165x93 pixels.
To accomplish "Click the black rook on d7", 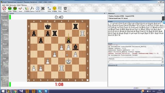I will pyautogui.click(x=55, y=33).
